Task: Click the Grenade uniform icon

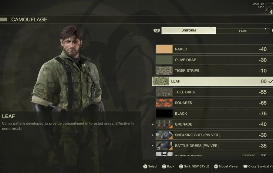Action: (164, 124)
